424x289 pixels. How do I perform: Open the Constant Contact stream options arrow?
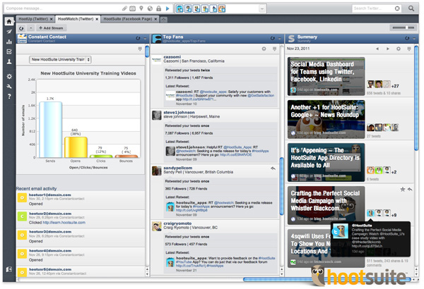145,38
